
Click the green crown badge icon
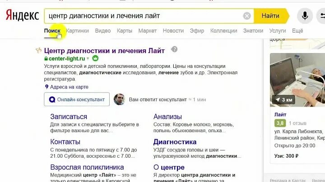click(95, 58)
